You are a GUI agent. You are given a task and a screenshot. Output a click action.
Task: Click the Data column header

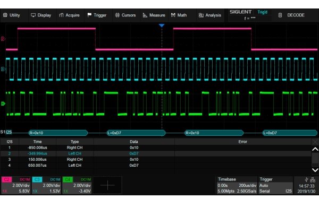click(134, 142)
